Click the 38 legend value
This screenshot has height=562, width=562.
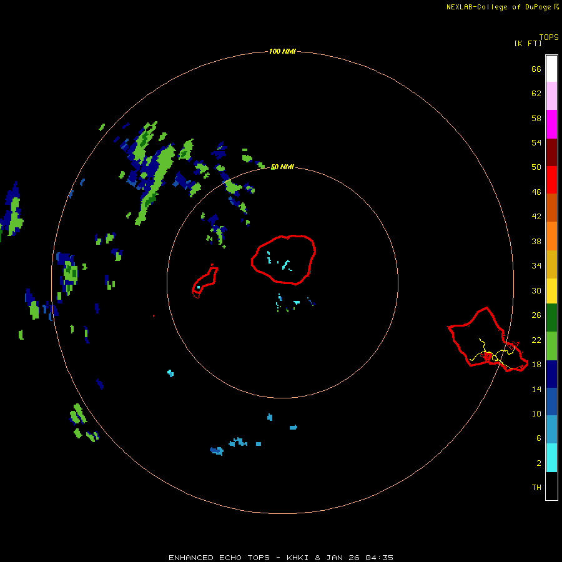click(536, 241)
